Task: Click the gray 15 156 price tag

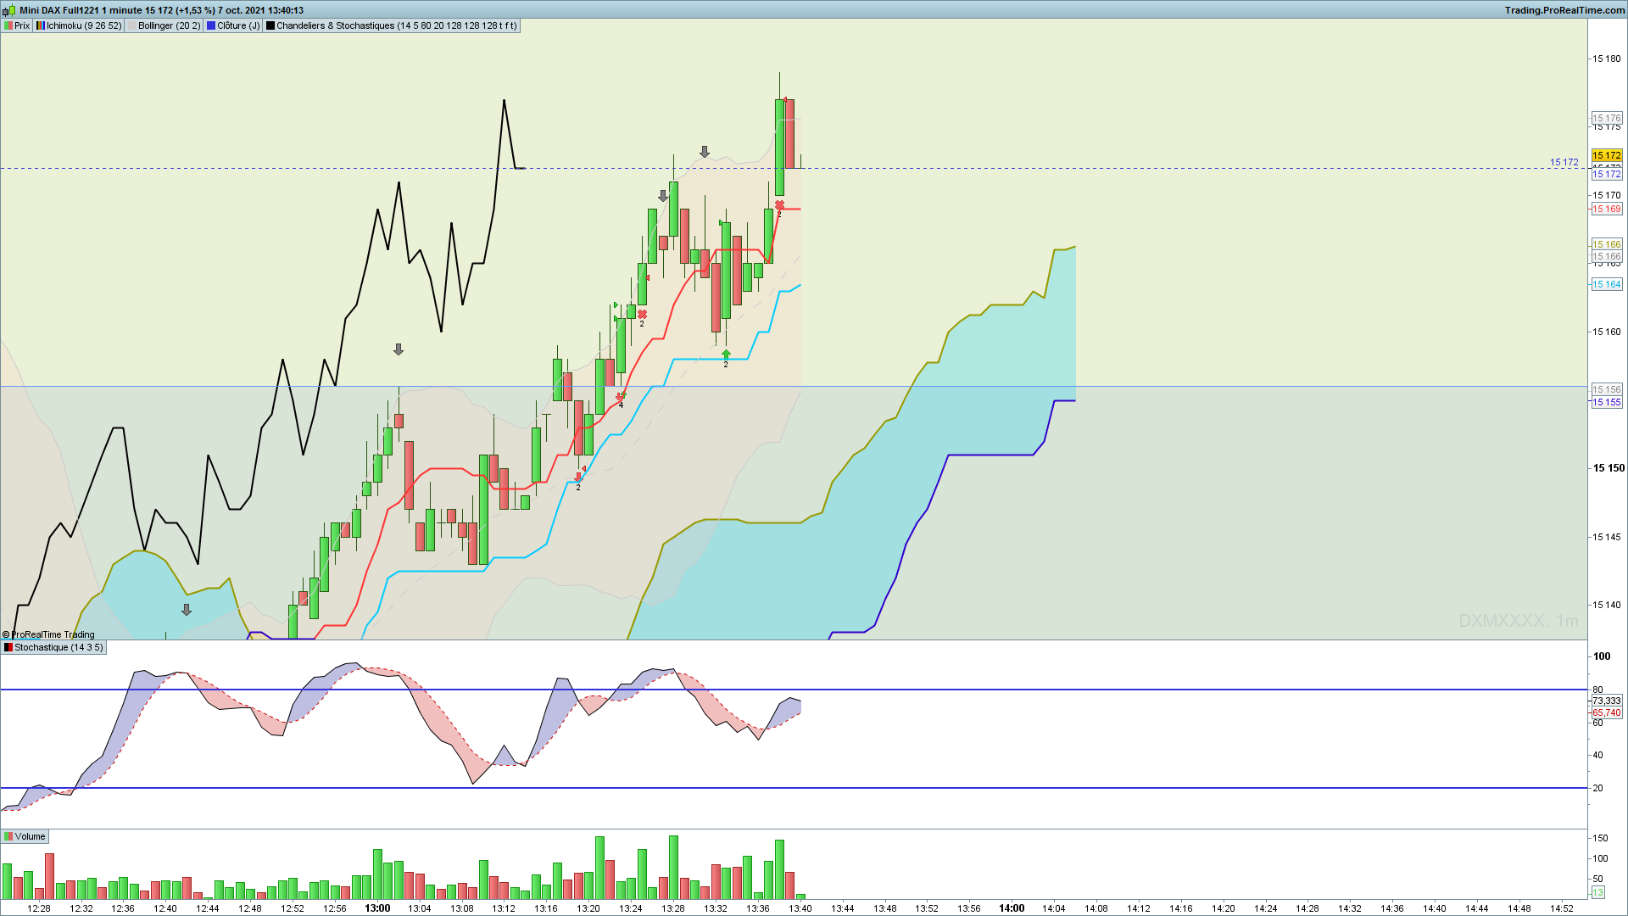Action: [x=1606, y=389]
